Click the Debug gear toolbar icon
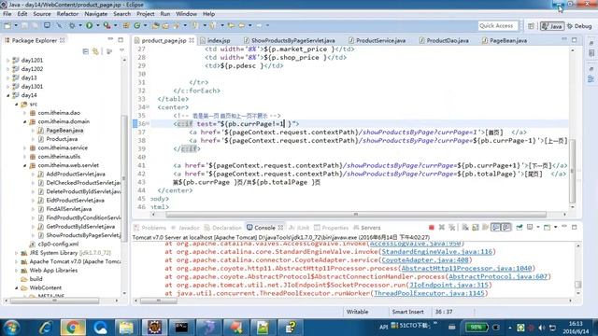The height and width of the screenshot is (336, 598). [72, 25]
